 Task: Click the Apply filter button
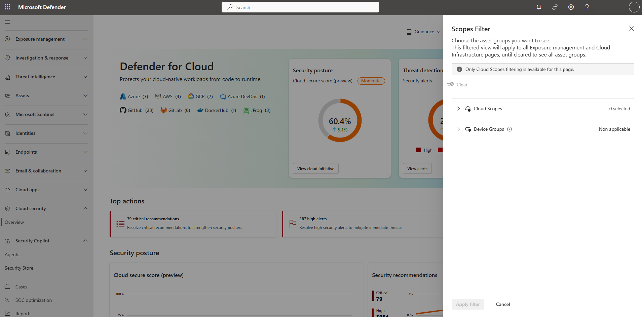[x=468, y=304]
